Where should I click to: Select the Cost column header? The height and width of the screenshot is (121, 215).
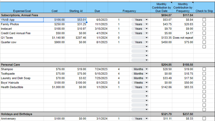[54, 7]
